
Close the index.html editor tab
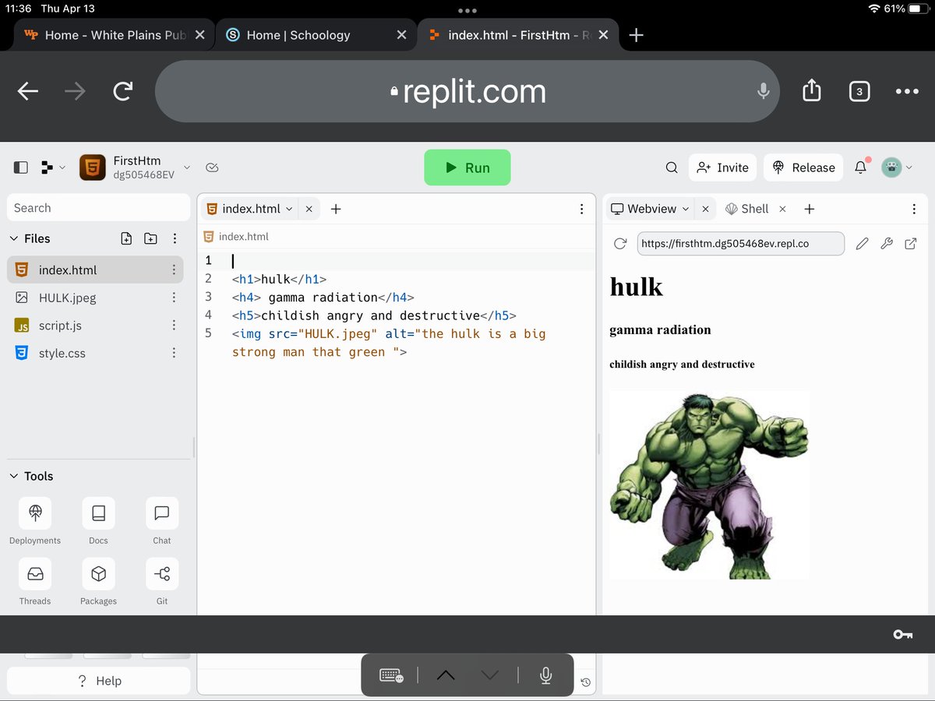click(309, 209)
